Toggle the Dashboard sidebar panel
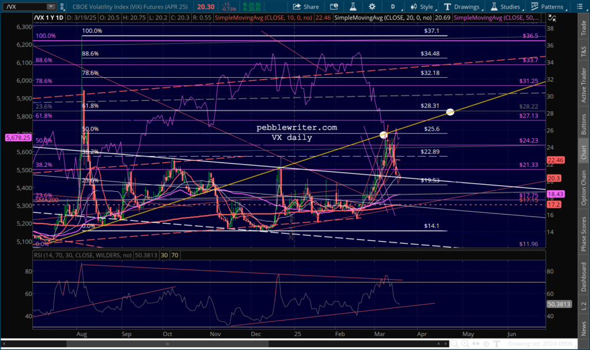The height and width of the screenshot is (350, 590). coord(584,277)
